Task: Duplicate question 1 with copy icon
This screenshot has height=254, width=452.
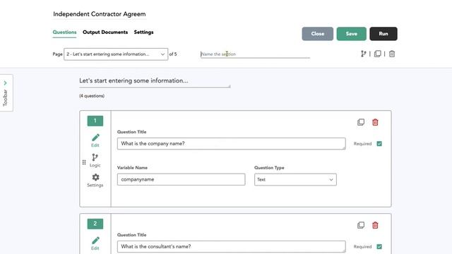Action: coord(361,122)
